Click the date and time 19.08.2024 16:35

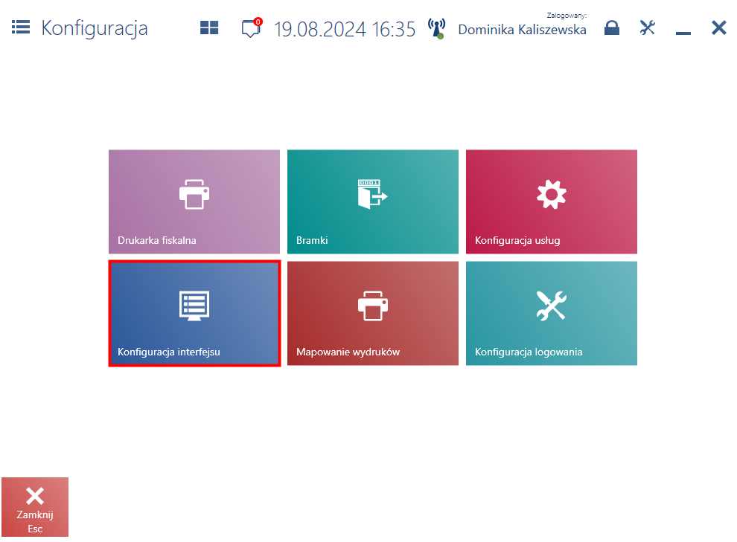[x=345, y=29]
